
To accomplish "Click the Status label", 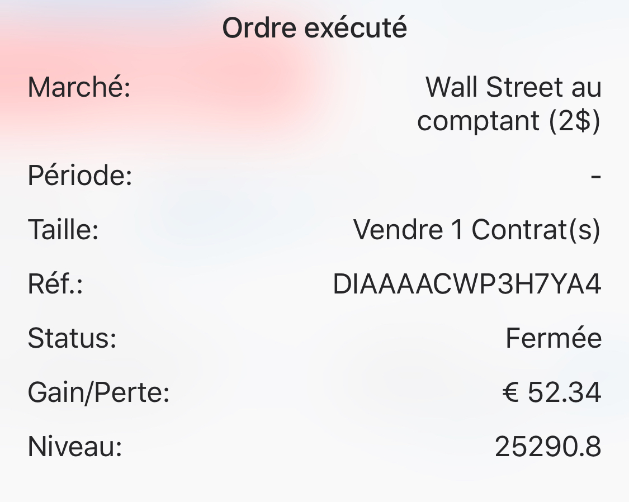I will (x=72, y=338).
